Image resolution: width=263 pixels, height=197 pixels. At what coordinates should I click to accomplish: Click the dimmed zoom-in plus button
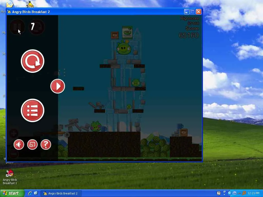14,133
